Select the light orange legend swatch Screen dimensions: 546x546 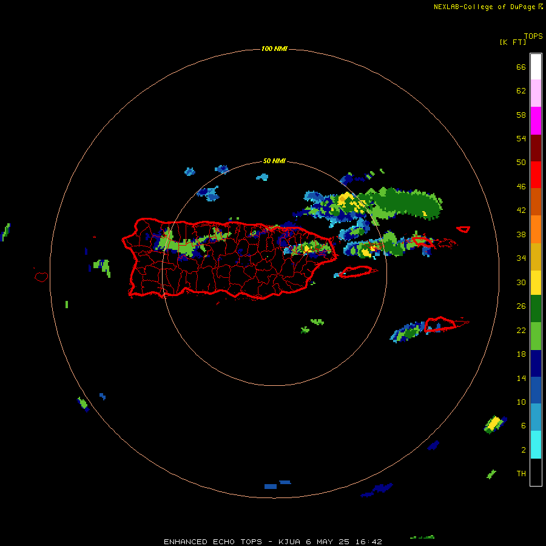click(x=536, y=229)
